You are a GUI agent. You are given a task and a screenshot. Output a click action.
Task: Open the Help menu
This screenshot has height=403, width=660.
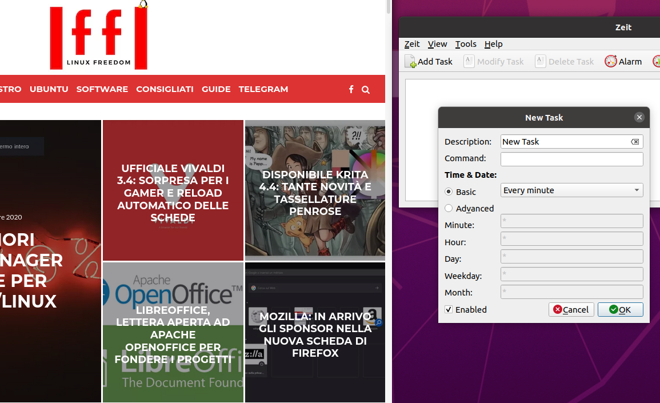click(x=493, y=44)
